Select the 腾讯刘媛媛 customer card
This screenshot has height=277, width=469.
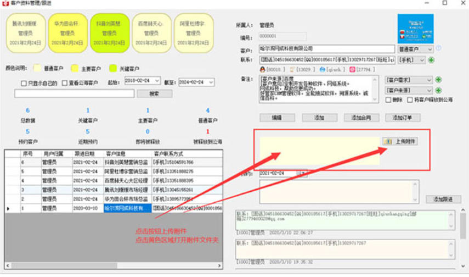tap(26, 33)
